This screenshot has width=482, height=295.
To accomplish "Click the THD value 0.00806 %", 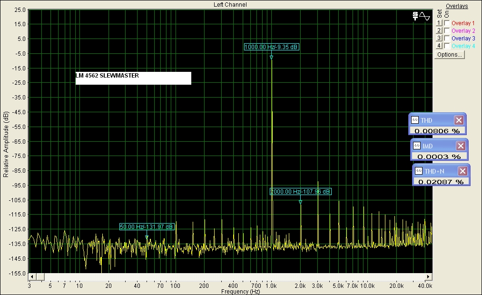I will tap(437, 131).
